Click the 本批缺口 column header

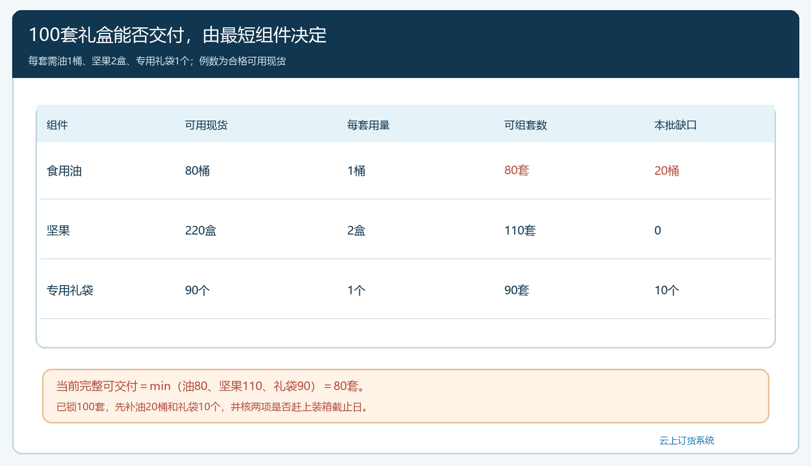[x=676, y=125]
